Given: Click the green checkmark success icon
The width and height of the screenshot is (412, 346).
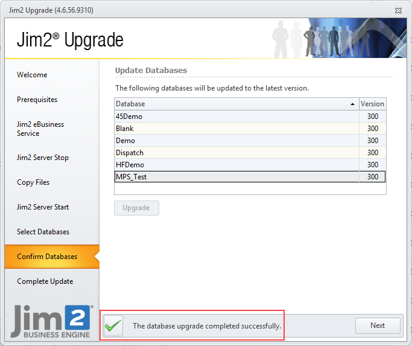Looking at the screenshot, I should pos(113,325).
